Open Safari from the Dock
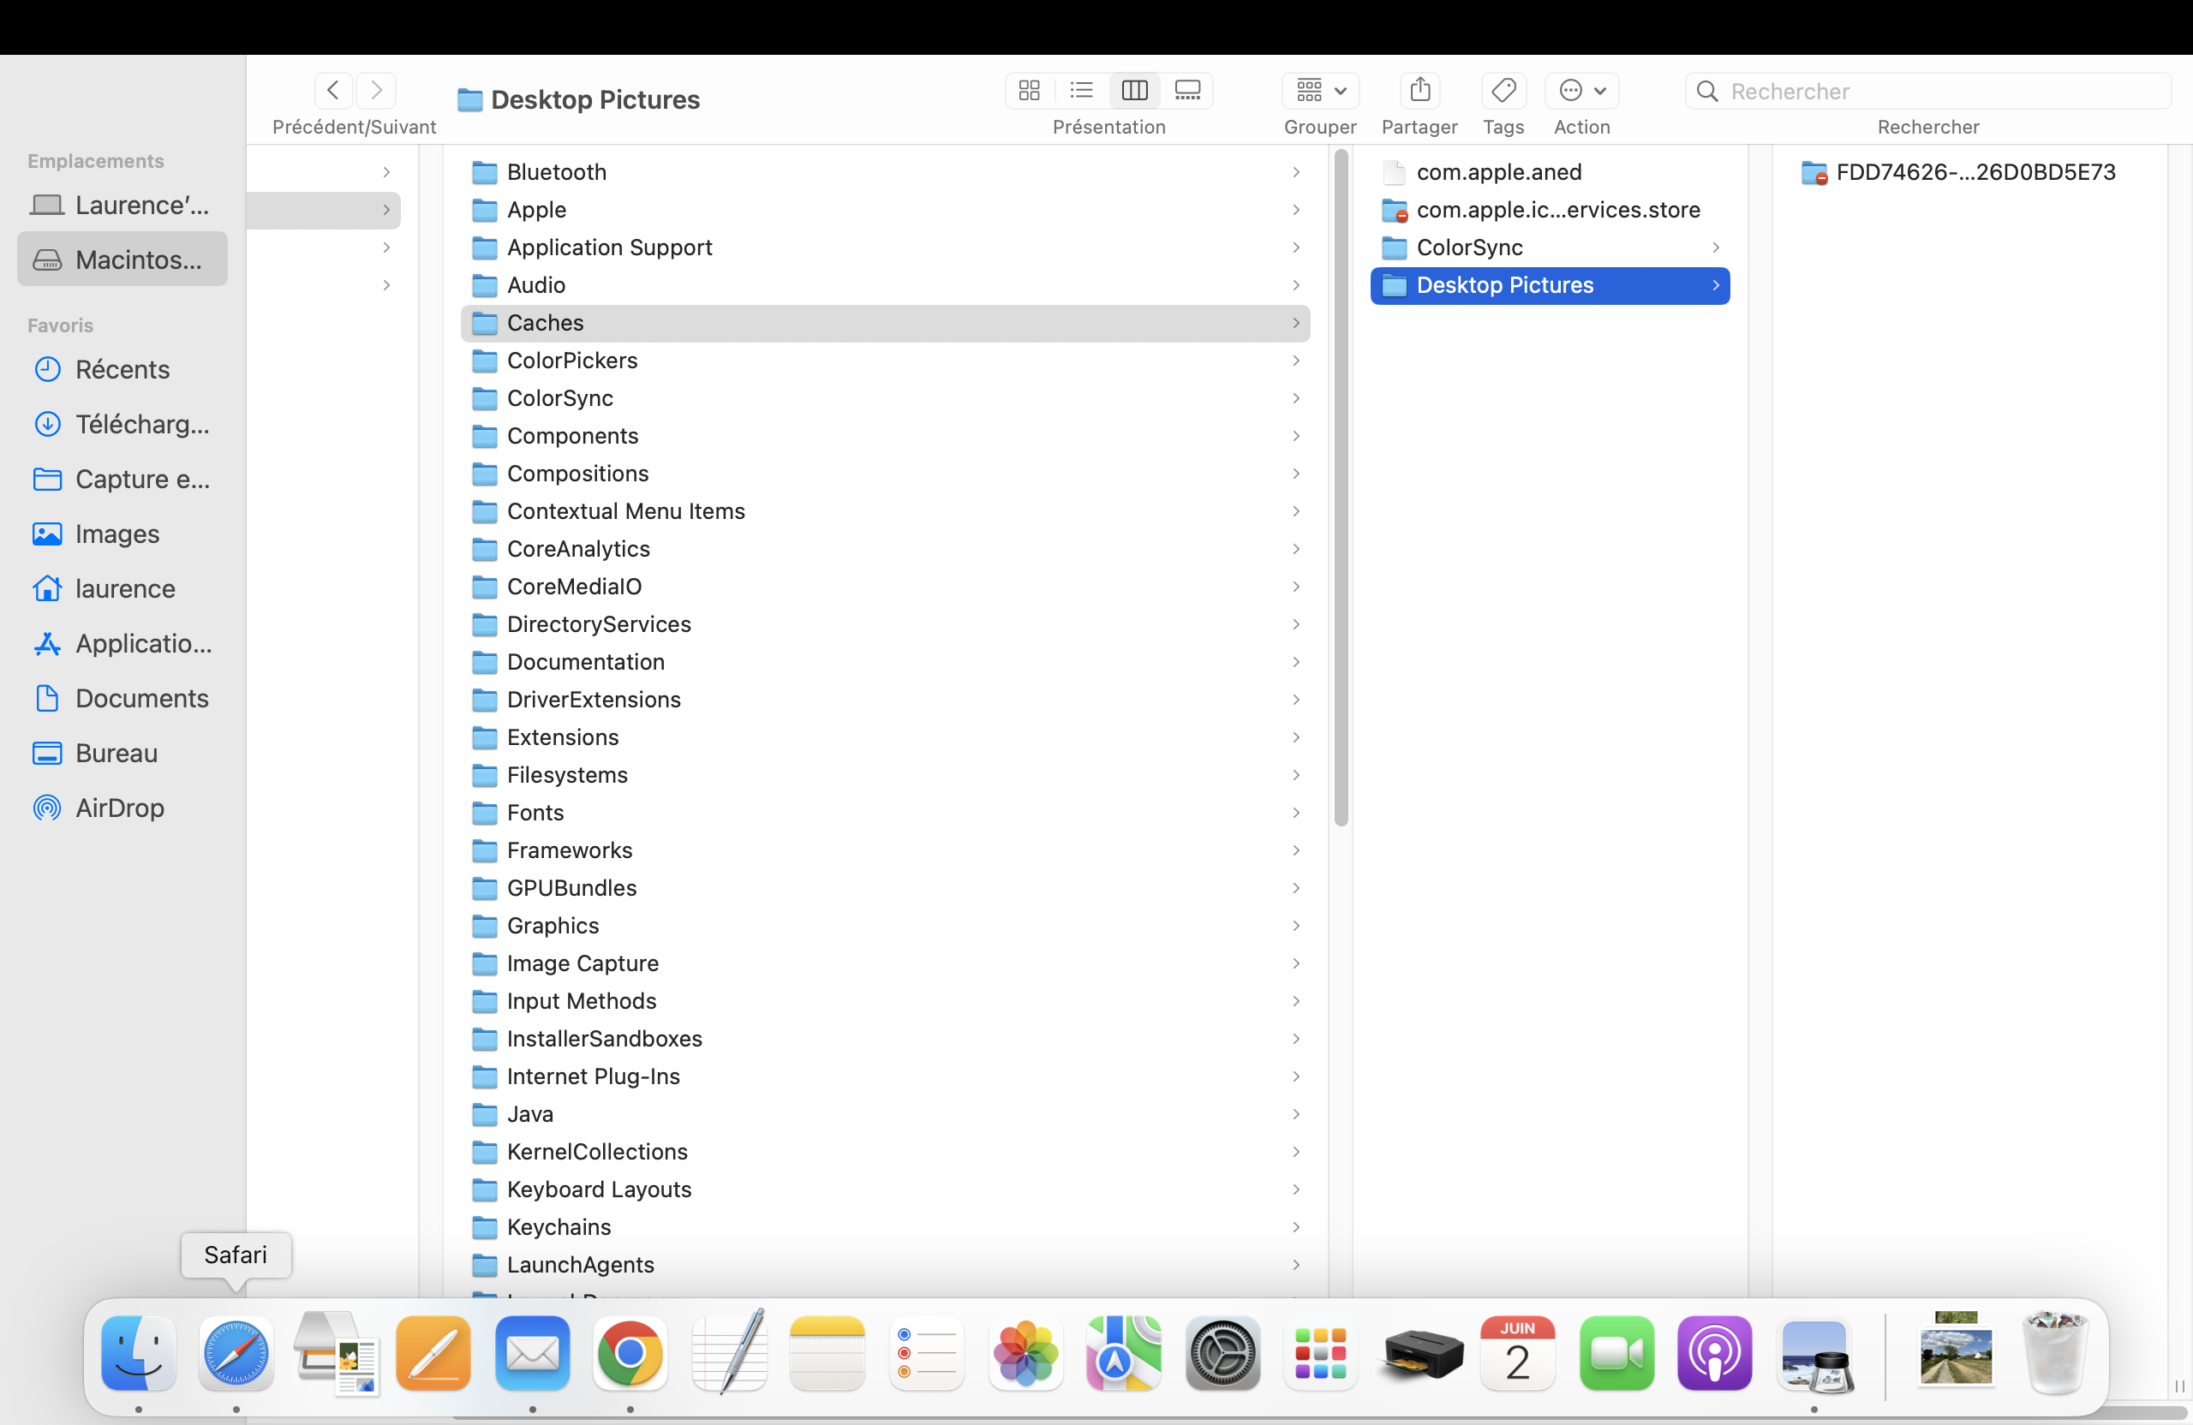Image resolution: width=2193 pixels, height=1425 pixels. point(236,1352)
